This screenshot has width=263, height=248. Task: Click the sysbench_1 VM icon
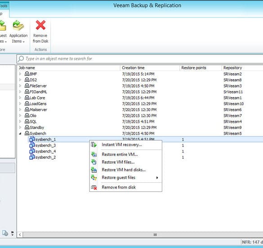pos(32,139)
